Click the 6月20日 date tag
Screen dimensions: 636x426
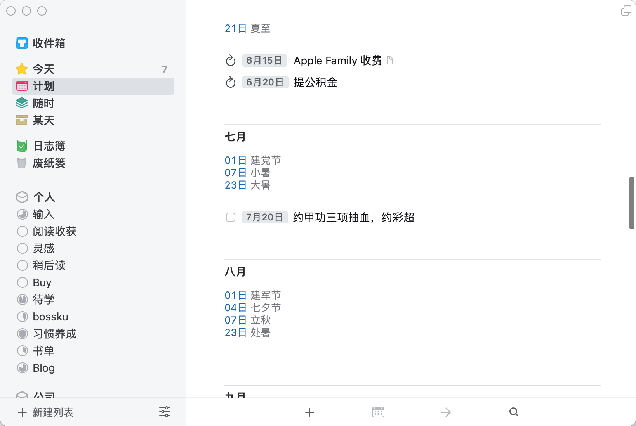[265, 82]
